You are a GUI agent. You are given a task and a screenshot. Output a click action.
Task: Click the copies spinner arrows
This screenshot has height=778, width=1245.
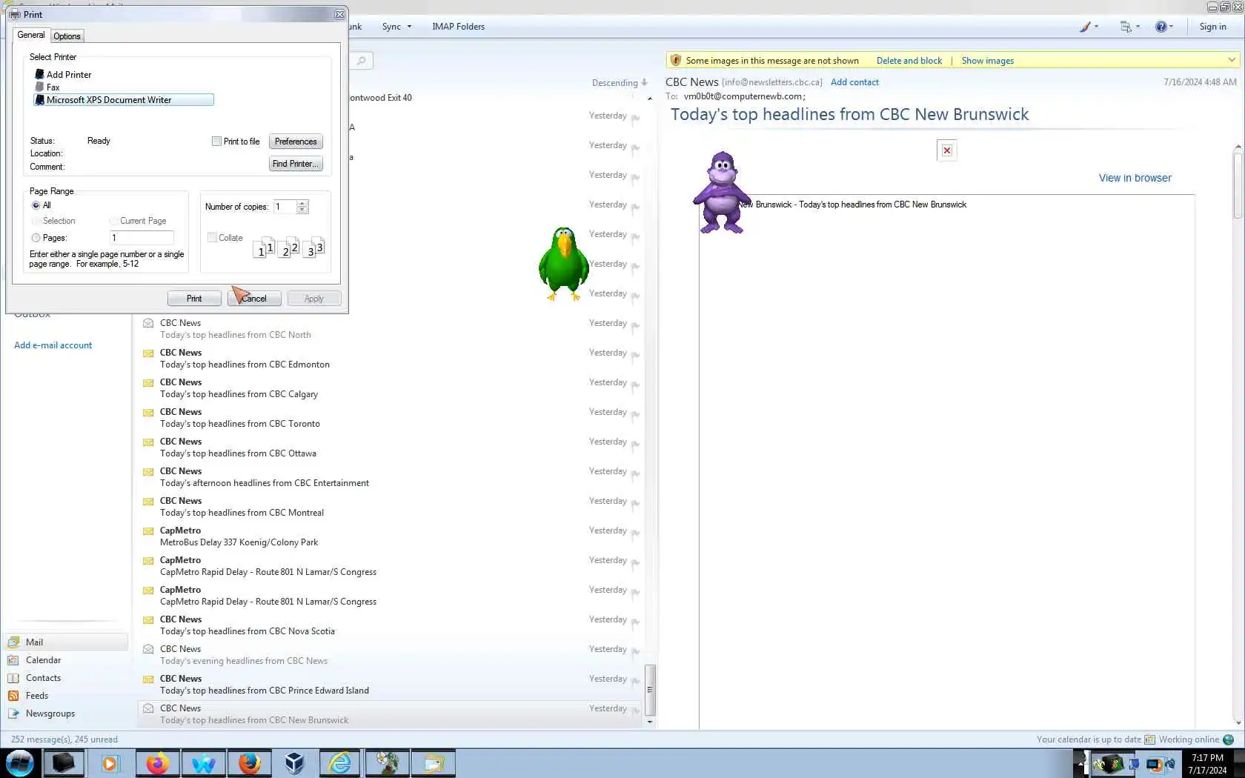[302, 207]
